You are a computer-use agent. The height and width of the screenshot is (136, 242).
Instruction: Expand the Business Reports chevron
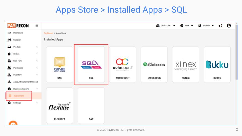[37, 89]
